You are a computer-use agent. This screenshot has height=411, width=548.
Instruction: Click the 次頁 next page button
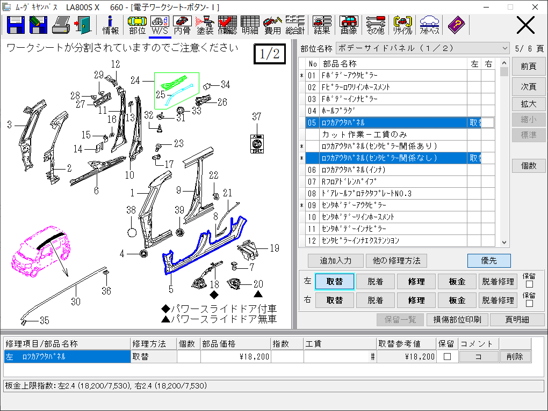click(x=528, y=86)
